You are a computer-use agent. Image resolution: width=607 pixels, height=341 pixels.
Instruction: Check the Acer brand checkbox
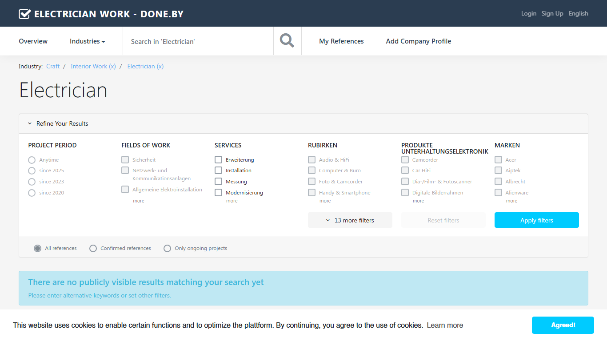[499, 159]
